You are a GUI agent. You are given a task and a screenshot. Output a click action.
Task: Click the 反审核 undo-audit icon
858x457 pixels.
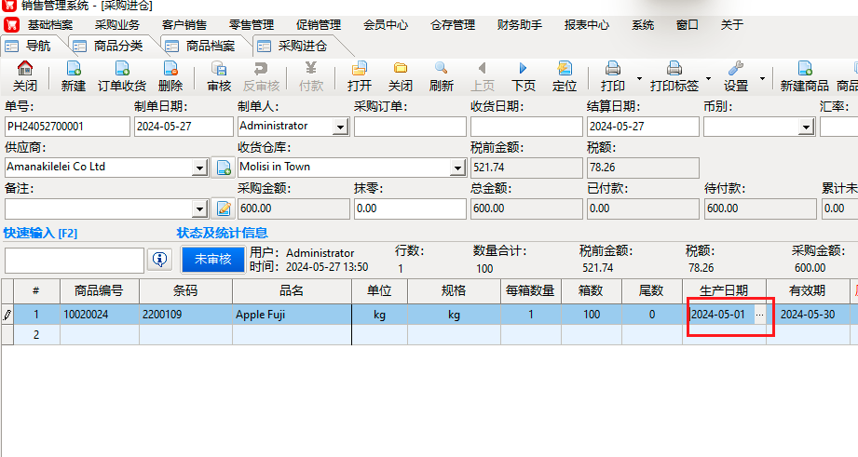pos(261,76)
